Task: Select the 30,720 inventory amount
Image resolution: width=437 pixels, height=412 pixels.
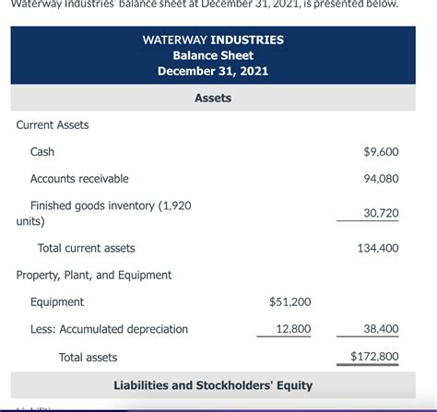Action: [381, 213]
